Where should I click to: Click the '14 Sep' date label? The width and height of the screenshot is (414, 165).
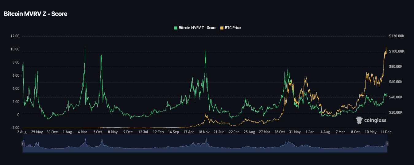coord(174,132)
